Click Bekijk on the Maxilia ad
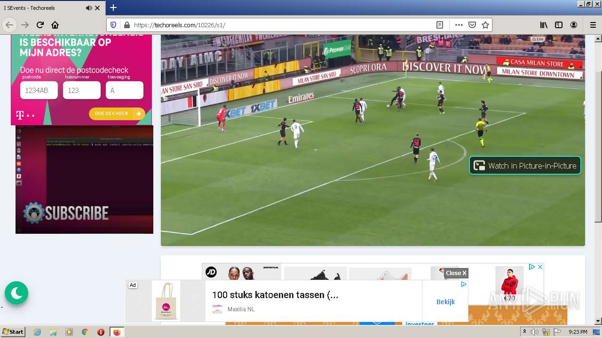This screenshot has height=338, width=602. pyautogui.click(x=445, y=301)
